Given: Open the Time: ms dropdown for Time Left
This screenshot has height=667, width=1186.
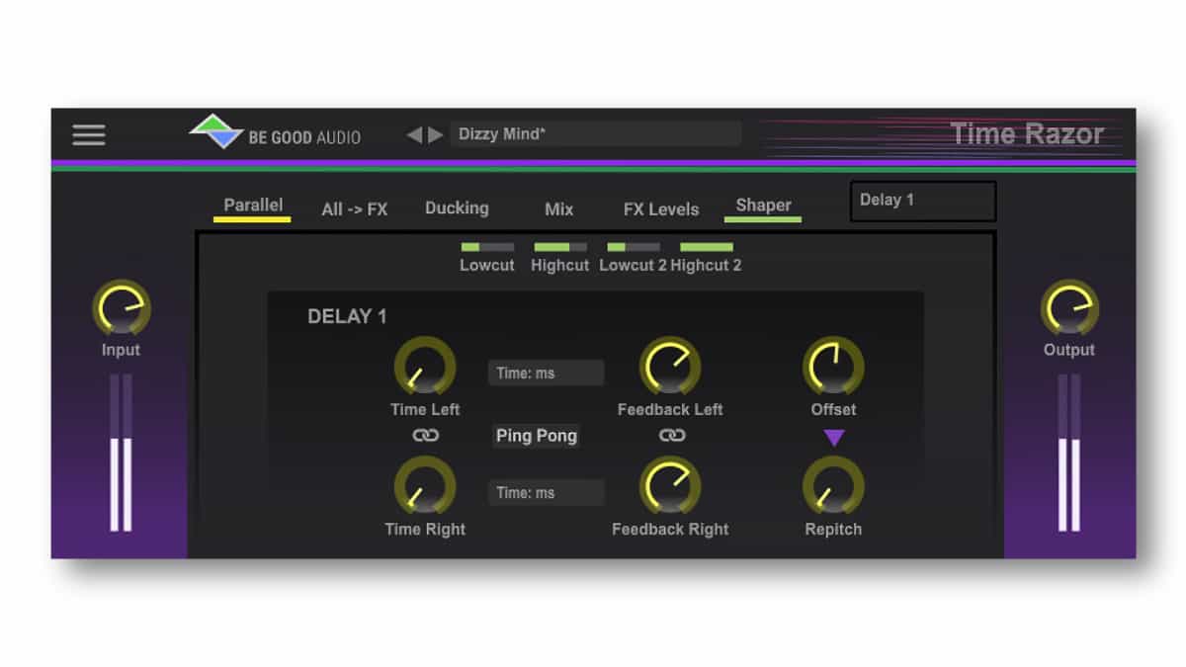Looking at the screenshot, I should 546,373.
